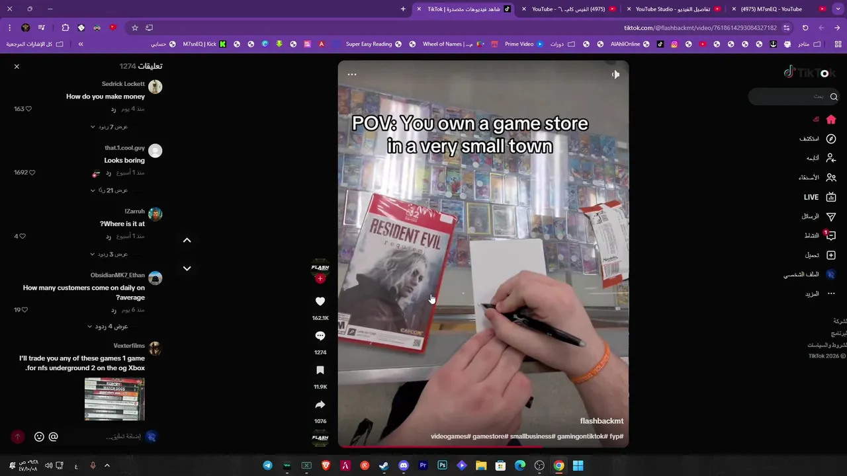Open the Prime Video bookmark
This screenshot has height=476, width=847.
pyautogui.click(x=523, y=44)
